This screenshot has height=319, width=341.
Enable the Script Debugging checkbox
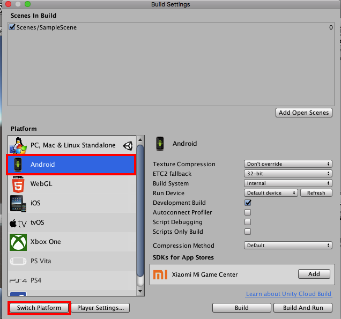(248, 222)
